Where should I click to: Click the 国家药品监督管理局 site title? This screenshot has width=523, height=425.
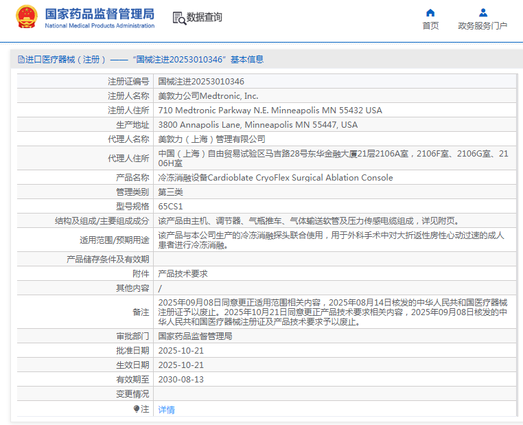pyautogui.click(x=100, y=14)
